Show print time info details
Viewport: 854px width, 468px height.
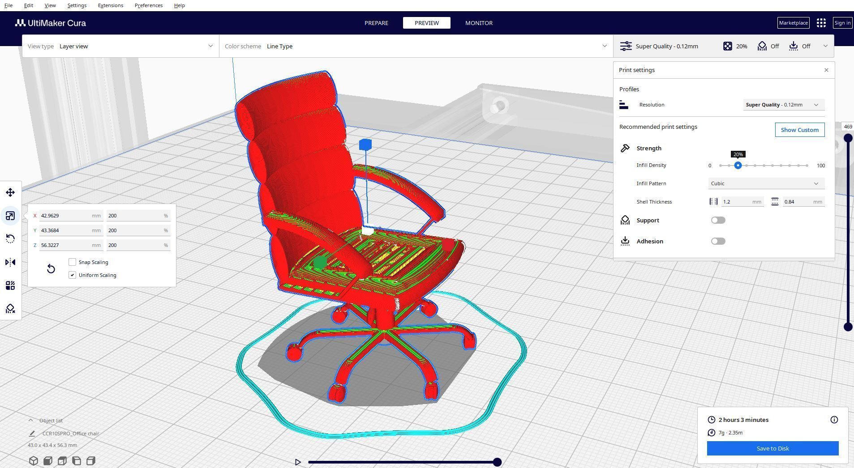[x=834, y=420]
